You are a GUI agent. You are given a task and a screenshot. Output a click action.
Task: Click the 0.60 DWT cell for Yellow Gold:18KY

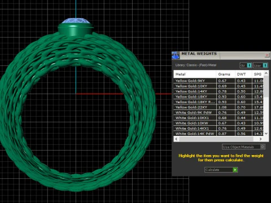click(x=243, y=96)
